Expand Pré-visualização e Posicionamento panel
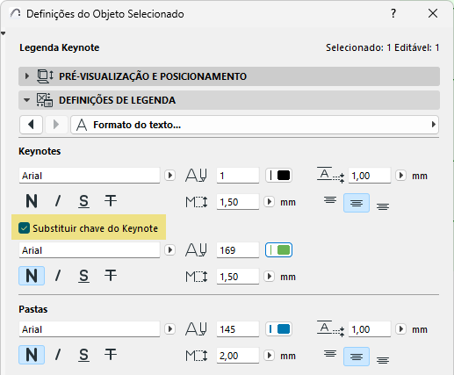This screenshot has width=454, height=375. [x=27, y=76]
